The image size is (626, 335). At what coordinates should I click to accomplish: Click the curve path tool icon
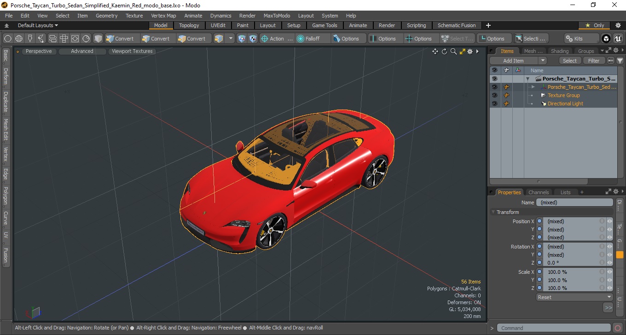tap(41, 39)
